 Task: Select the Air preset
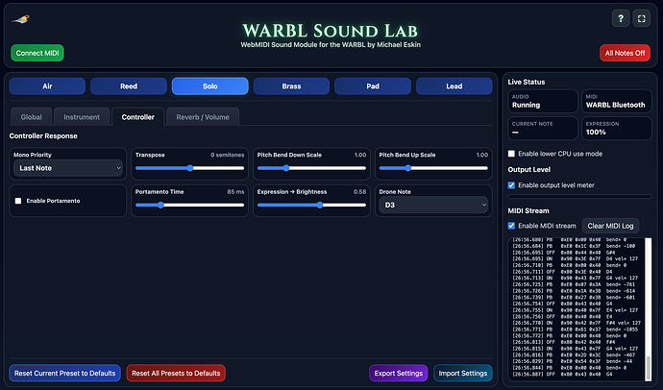47,86
